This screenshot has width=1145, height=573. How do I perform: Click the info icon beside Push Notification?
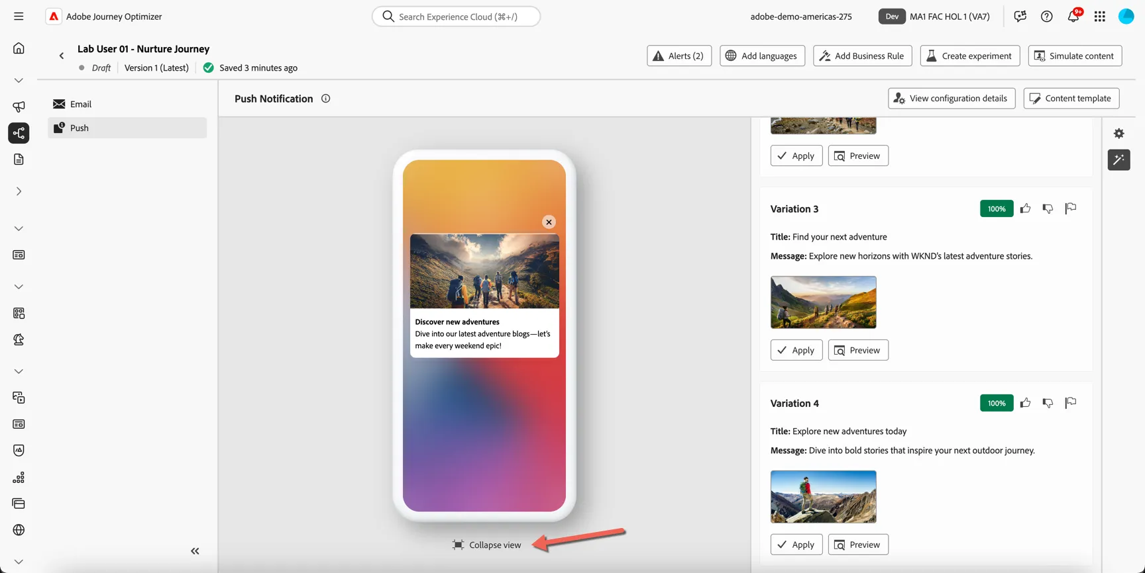325,99
